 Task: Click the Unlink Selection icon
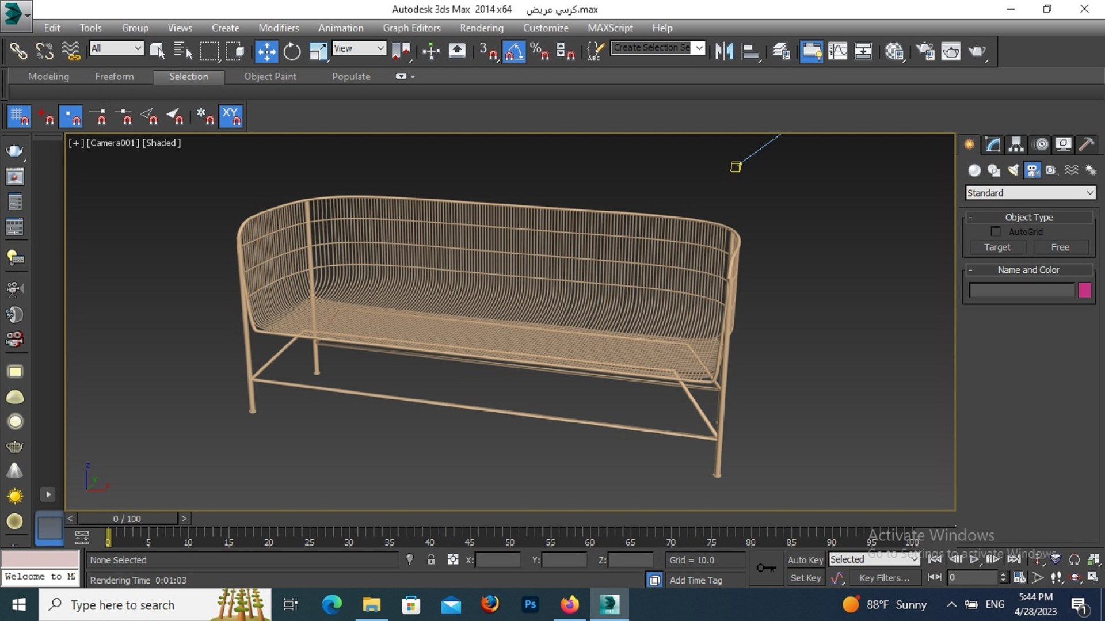point(44,51)
